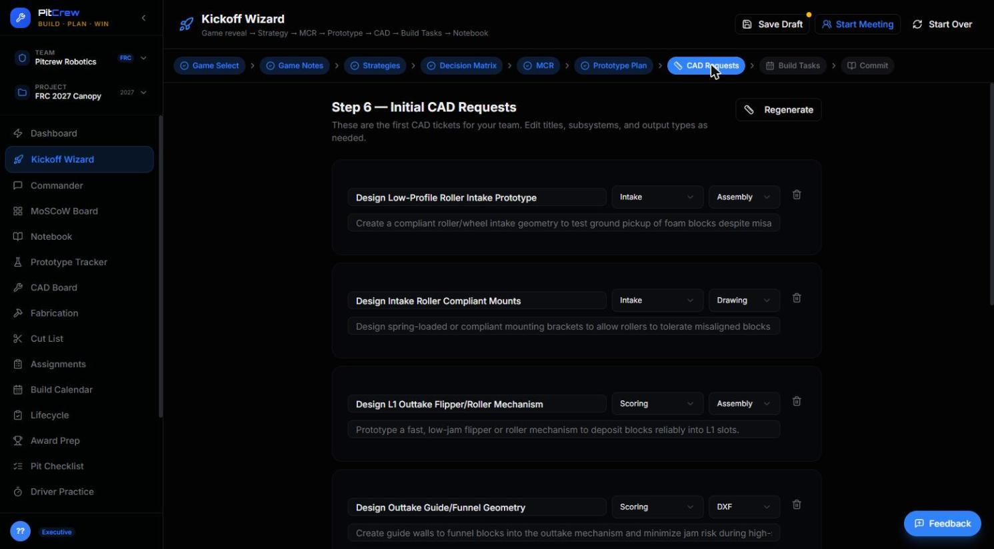Collapse the sidebar with the chevron
Viewport: 994px width, 549px height.
tap(143, 18)
